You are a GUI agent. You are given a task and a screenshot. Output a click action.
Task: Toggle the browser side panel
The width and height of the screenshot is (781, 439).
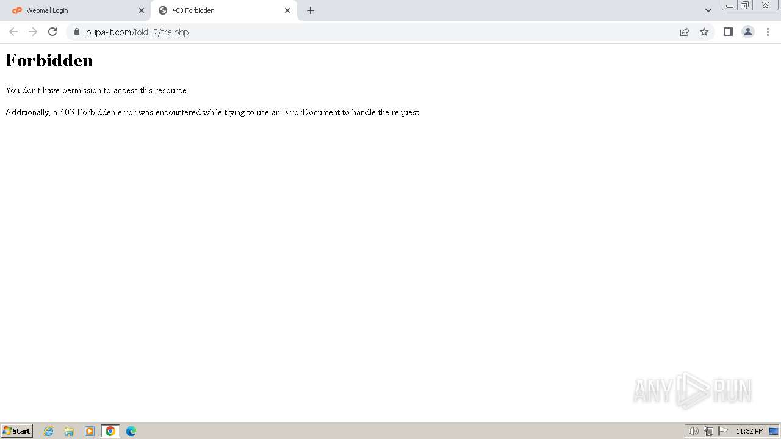tap(728, 32)
